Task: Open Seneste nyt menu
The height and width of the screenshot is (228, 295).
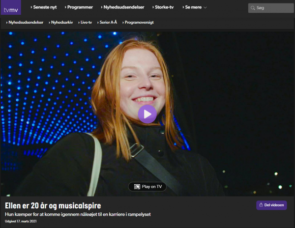Action: pos(43,7)
